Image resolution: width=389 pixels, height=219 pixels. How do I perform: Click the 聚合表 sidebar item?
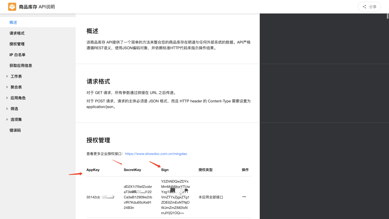pos(16,87)
